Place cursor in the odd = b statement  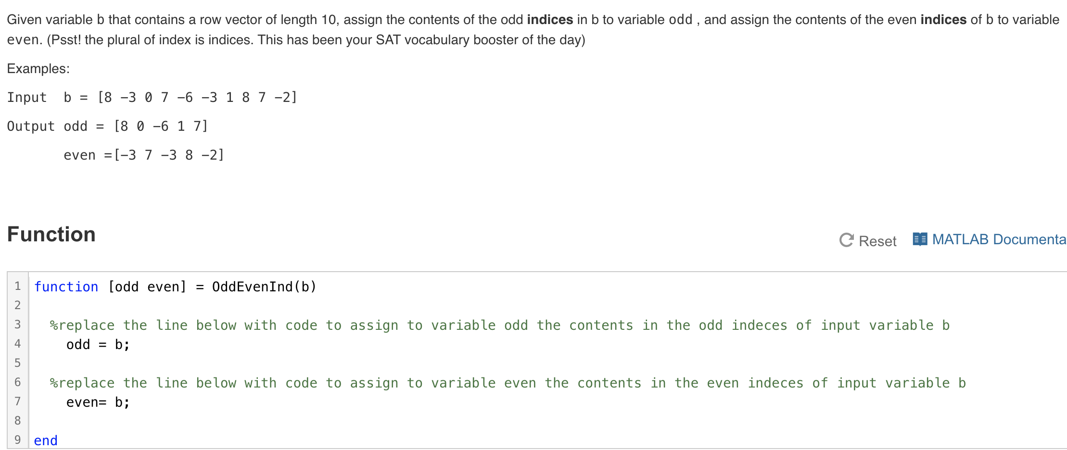(96, 344)
